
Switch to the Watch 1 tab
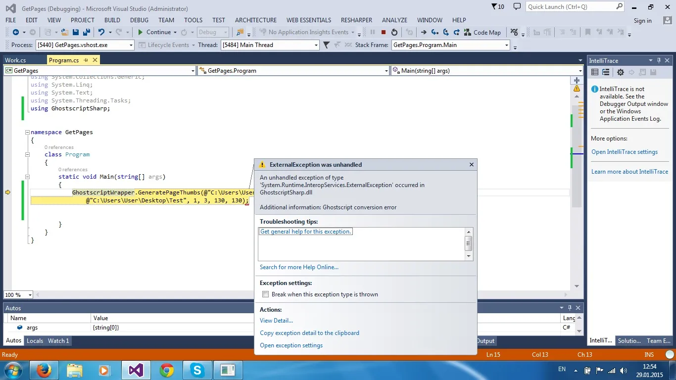tap(58, 341)
